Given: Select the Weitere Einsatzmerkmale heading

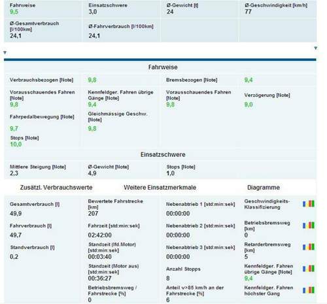Looking at the screenshot, I should (160, 188).
